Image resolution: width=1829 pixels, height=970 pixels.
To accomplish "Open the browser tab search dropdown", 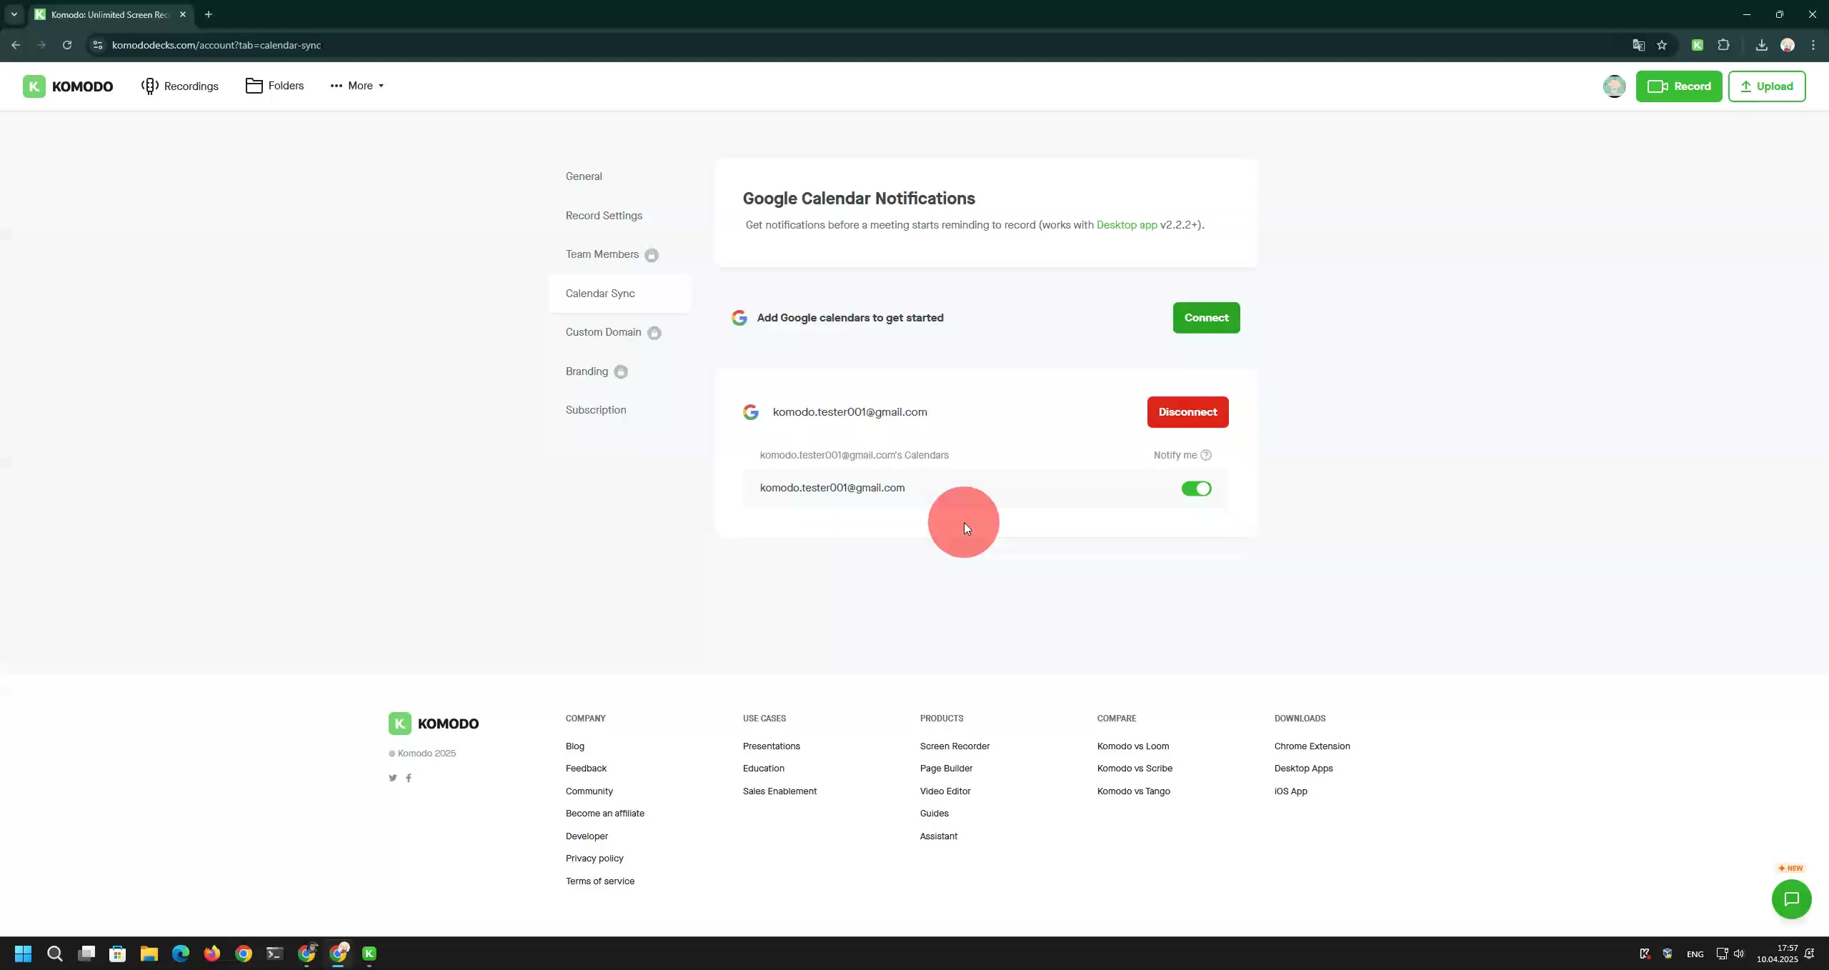I will 14,14.
